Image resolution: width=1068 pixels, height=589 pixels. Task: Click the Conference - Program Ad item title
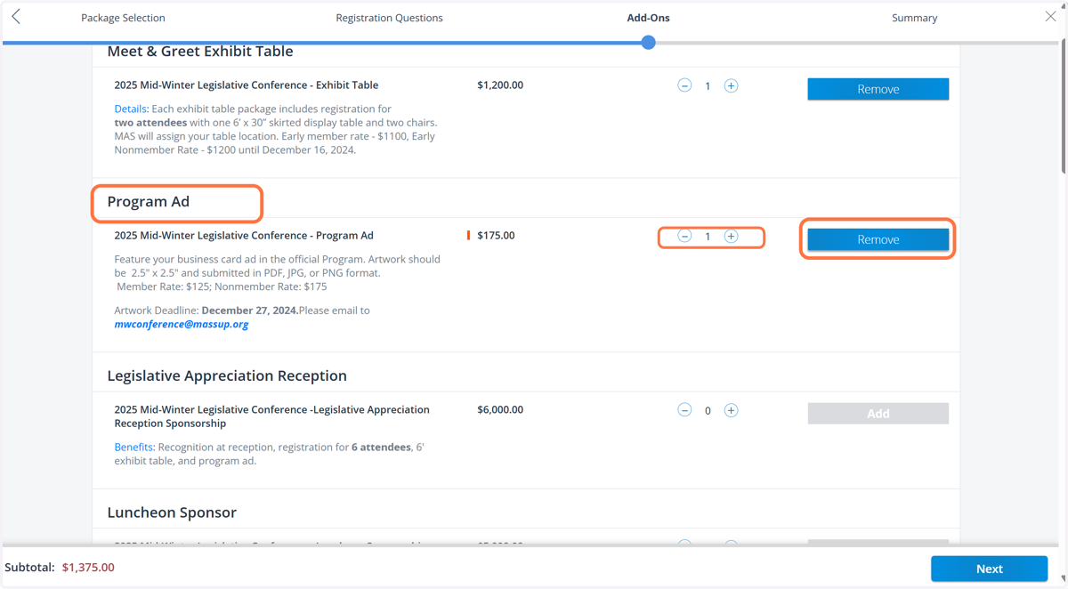(x=244, y=236)
